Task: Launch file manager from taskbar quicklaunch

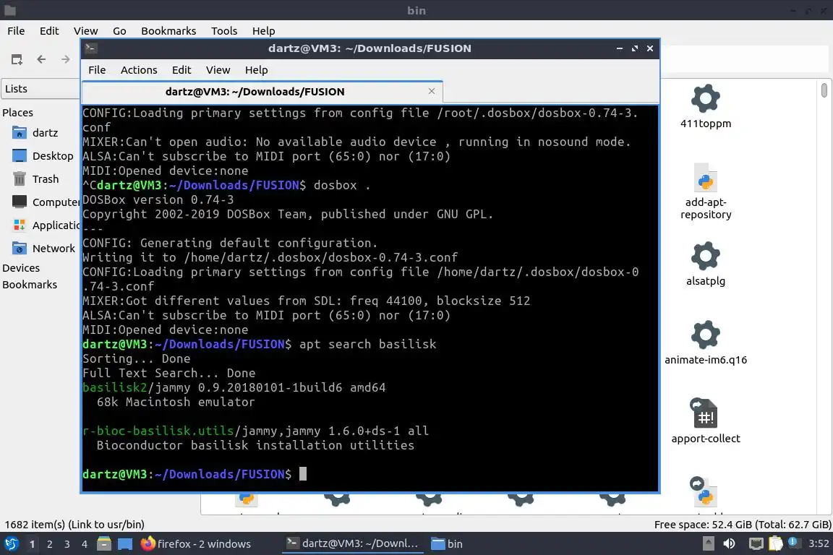Action: (x=104, y=544)
